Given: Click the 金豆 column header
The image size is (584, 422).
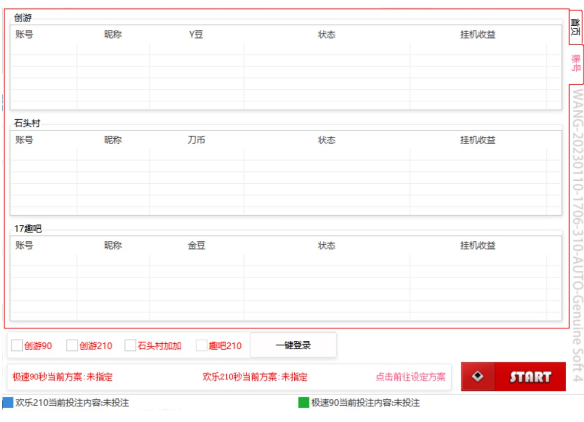Looking at the screenshot, I should [x=196, y=246].
